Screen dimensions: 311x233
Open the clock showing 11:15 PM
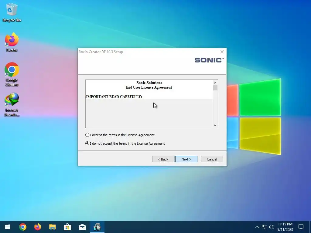click(285, 227)
